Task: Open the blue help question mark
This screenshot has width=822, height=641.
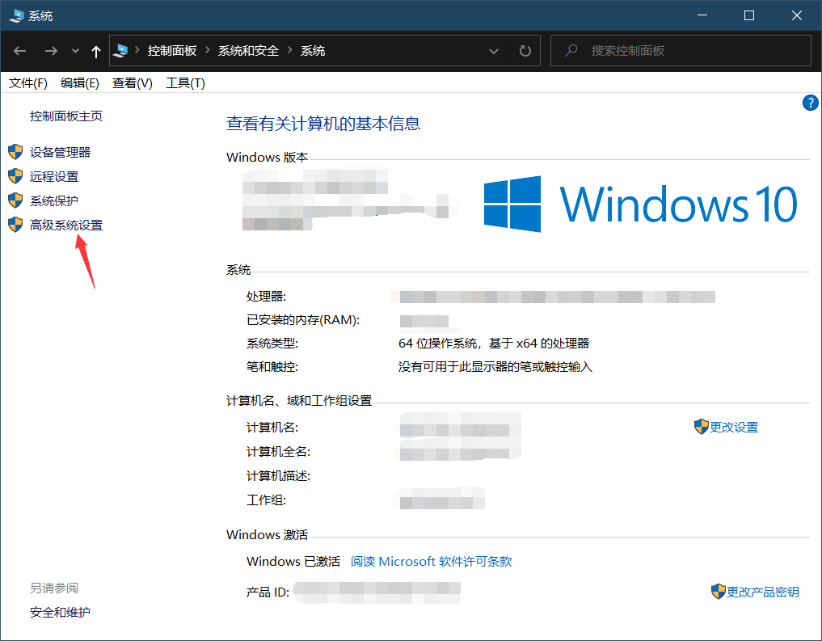Action: pyautogui.click(x=810, y=103)
